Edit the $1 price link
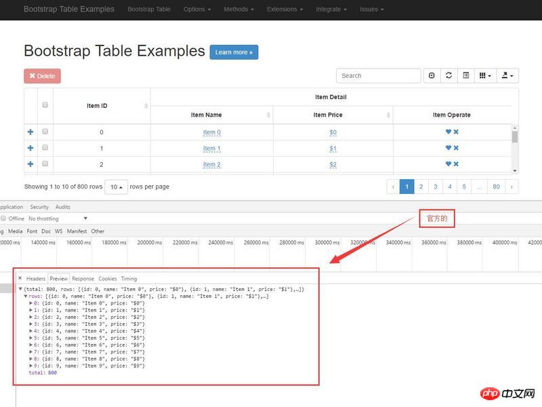542x407 pixels. [333, 149]
